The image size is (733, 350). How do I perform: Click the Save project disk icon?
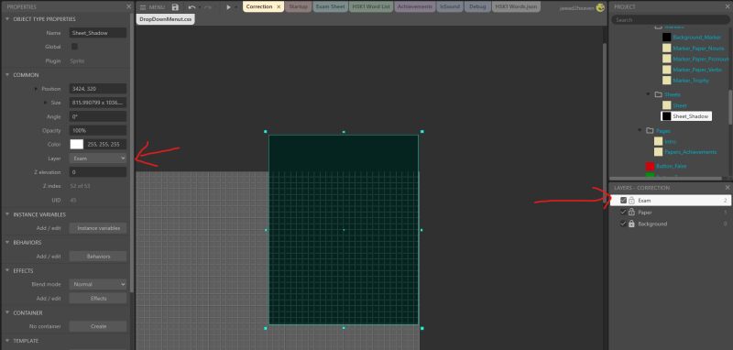pos(175,7)
